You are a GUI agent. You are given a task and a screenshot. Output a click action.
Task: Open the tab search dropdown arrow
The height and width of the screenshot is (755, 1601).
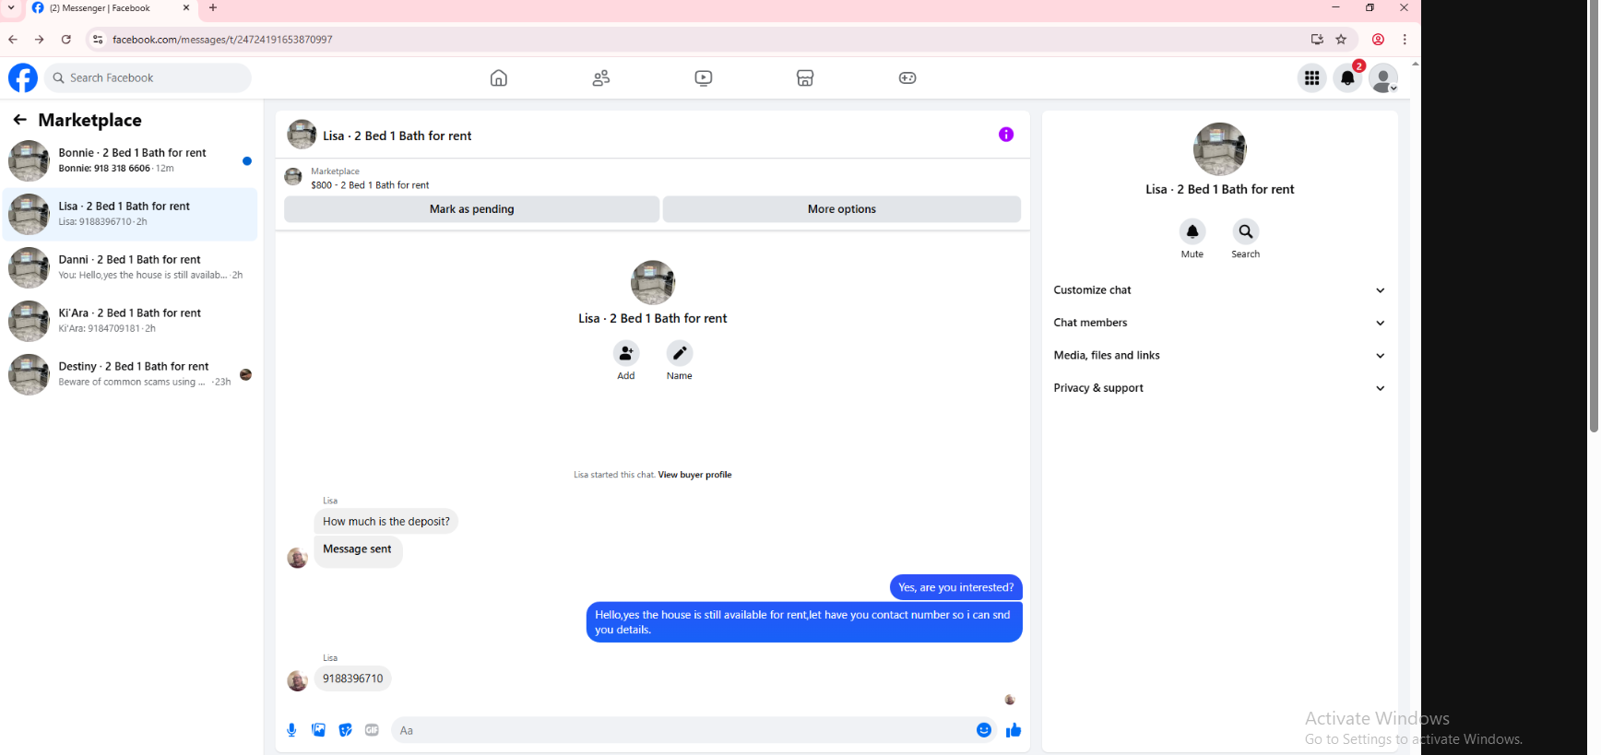(12, 7)
